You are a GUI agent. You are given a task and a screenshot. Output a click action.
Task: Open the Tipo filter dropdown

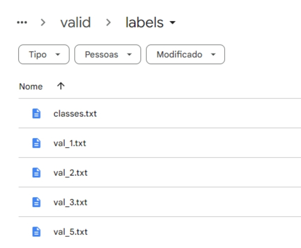pos(44,54)
